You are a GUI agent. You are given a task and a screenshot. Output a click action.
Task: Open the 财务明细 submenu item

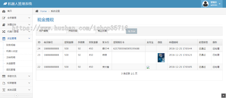pyautogui.click(x=11, y=45)
